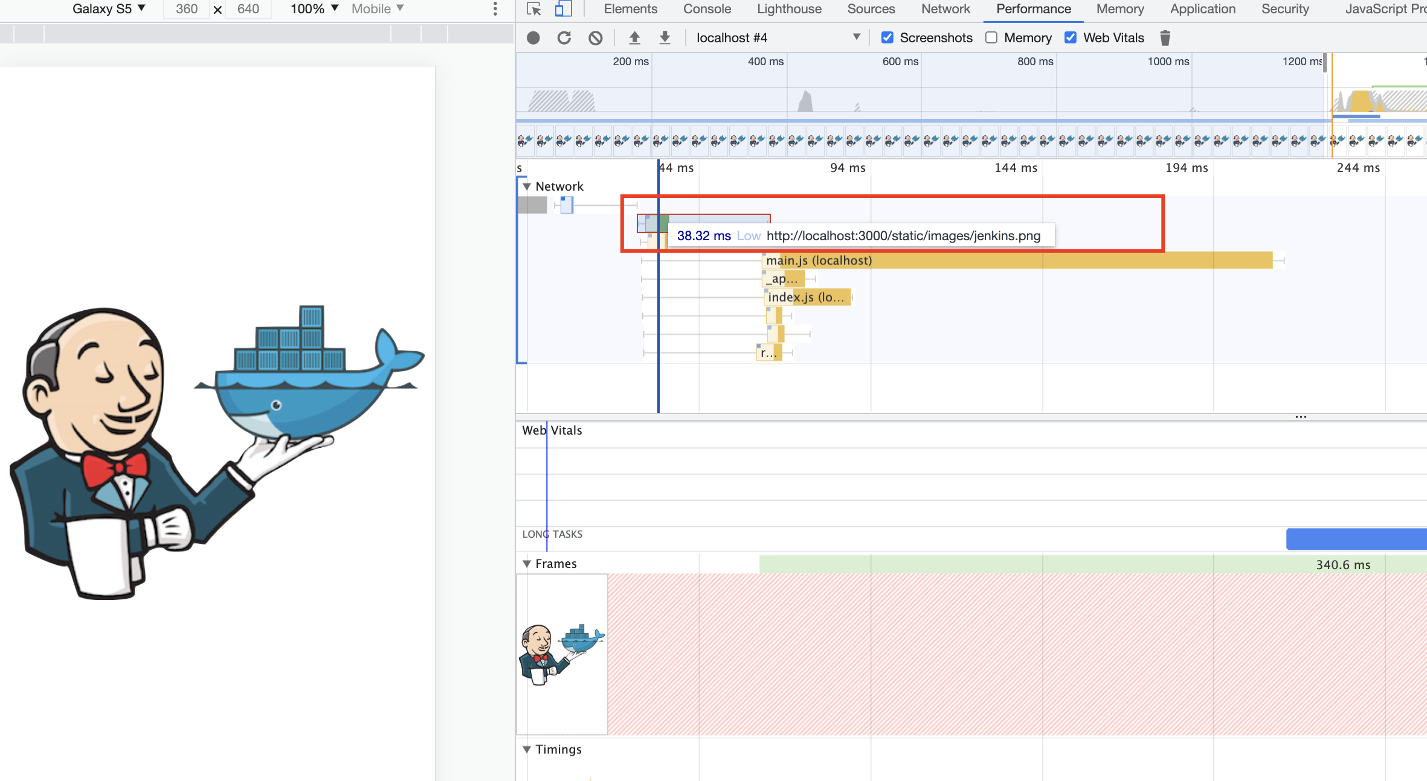The image size is (1427, 781).
Task: Click the trash collect garbage icon
Action: [1165, 38]
